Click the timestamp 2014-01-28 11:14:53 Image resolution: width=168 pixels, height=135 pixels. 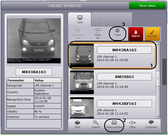(x=112, y=114)
